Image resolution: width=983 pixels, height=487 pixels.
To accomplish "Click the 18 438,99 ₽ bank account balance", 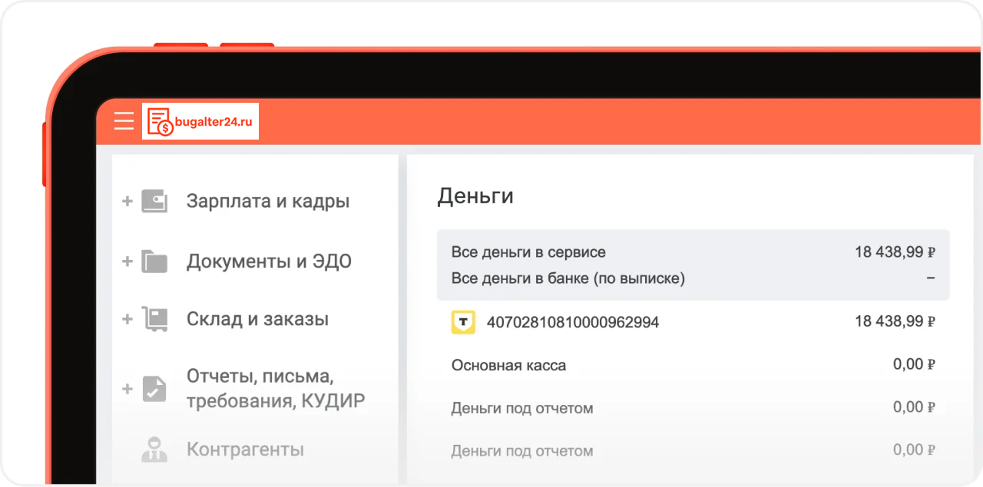I will click(895, 321).
